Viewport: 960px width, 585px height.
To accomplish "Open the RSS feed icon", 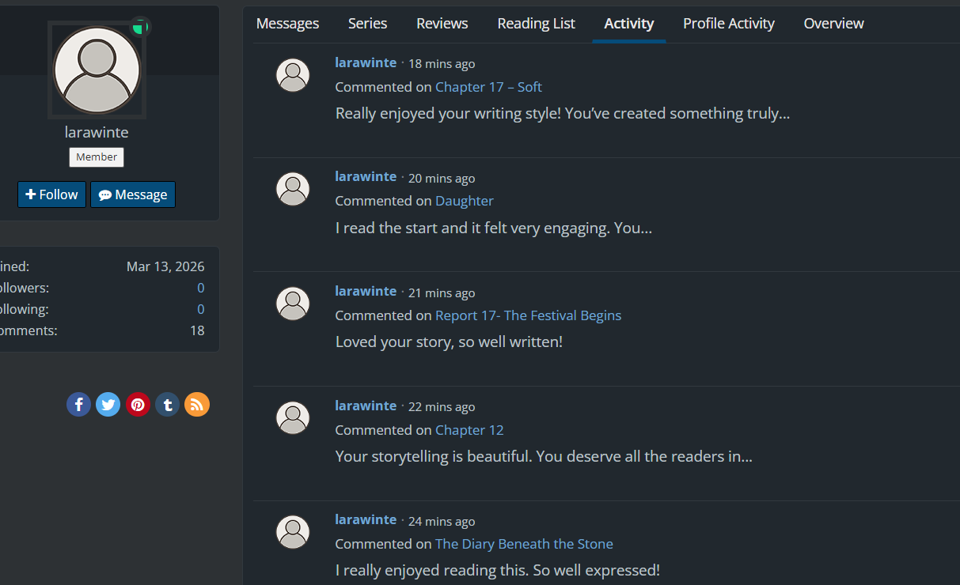I will [x=197, y=405].
